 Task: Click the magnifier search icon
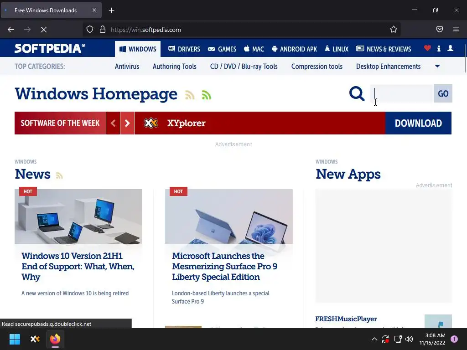pyautogui.click(x=357, y=94)
